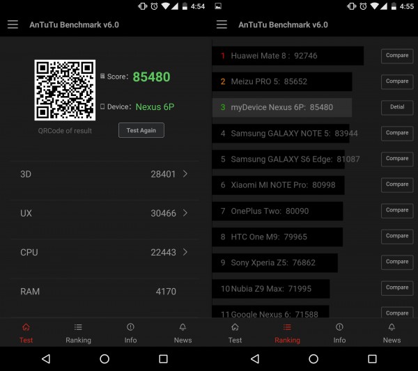Tap the Nexus 6P device name
418x371 pixels.
tap(155, 106)
